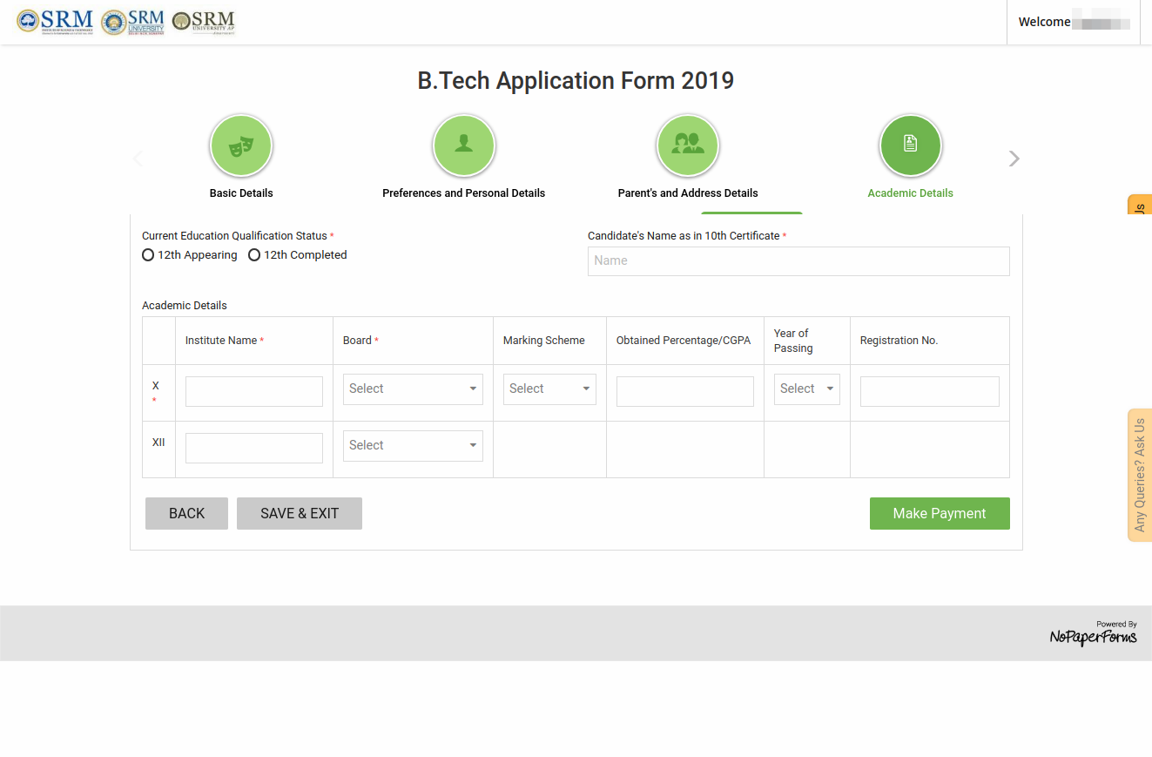Click SAVE & EXIT to store progress
The height and width of the screenshot is (757, 1152).
(299, 513)
